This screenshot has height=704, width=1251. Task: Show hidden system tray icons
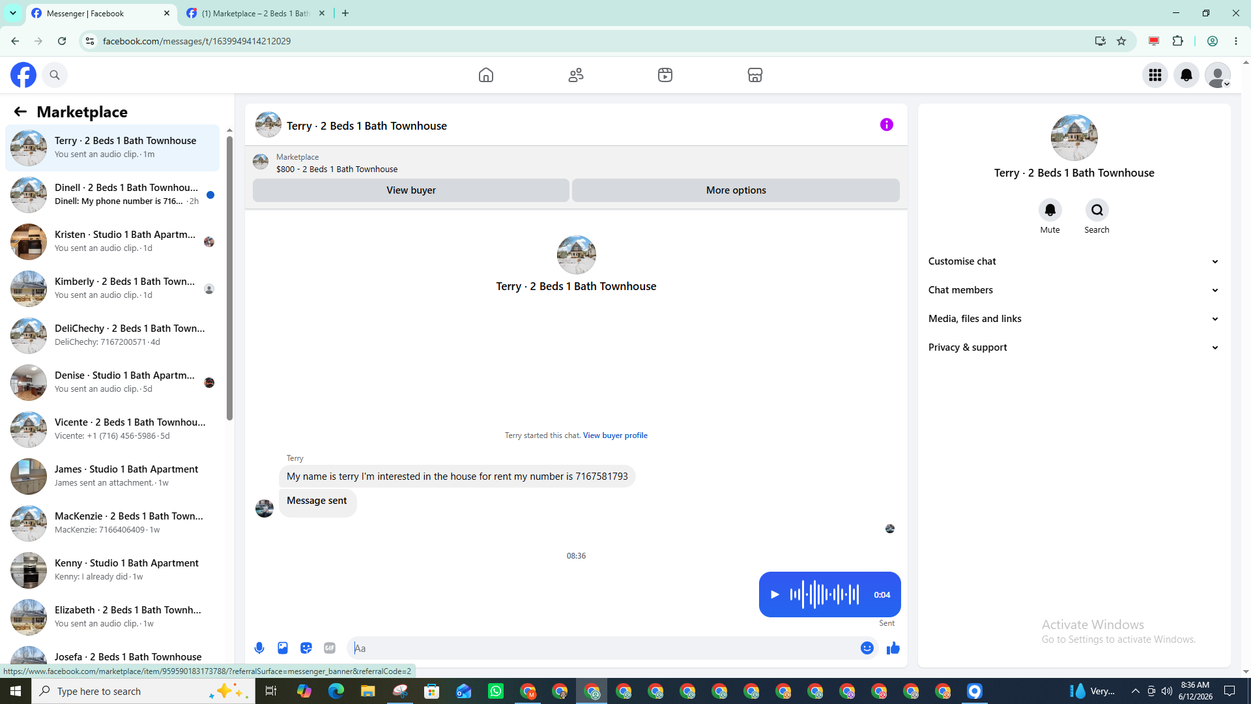[x=1136, y=691]
